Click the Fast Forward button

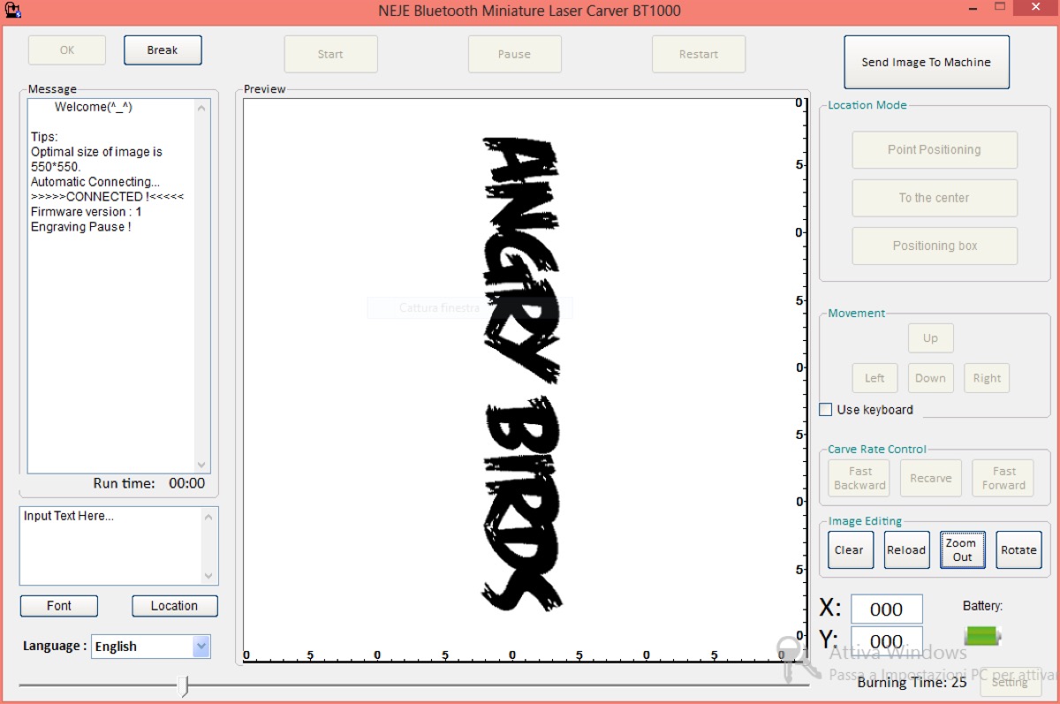point(1003,478)
